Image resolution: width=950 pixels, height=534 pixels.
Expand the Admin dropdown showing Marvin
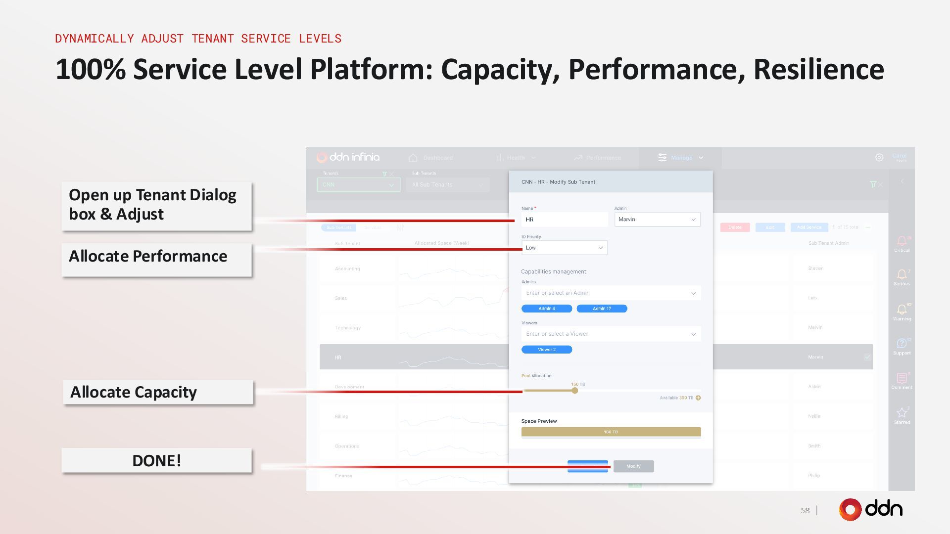tap(657, 220)
